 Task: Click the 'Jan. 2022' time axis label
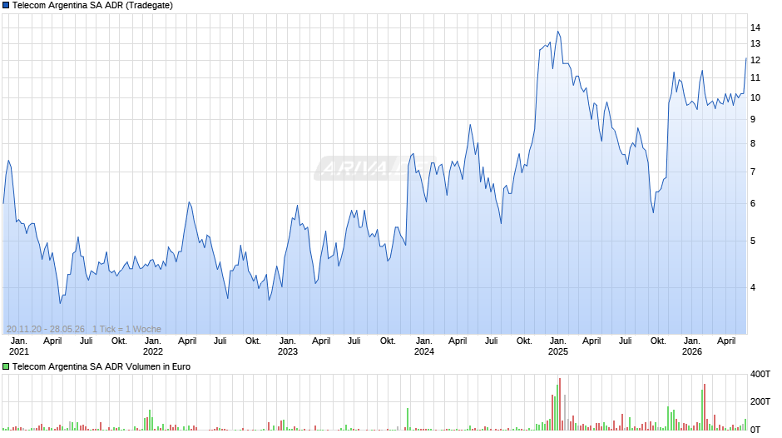(x=152, y=346)
